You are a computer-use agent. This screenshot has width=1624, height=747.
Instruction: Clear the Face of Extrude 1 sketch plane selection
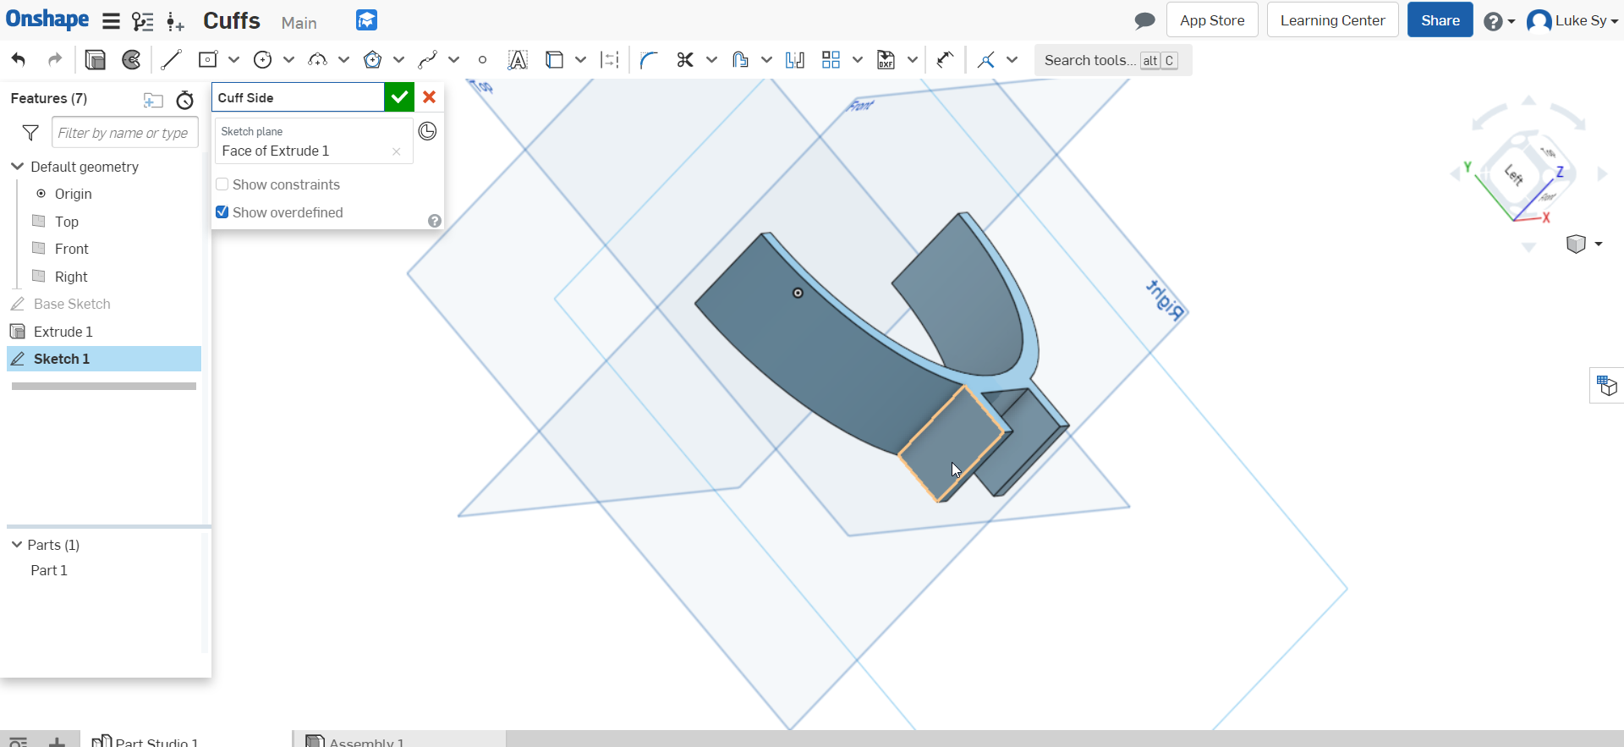coord(396,151)
